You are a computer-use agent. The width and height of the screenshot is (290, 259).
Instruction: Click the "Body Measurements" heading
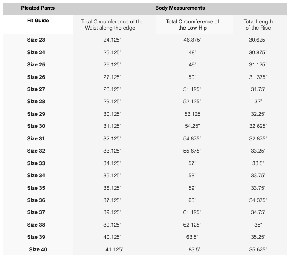point(180,8)
